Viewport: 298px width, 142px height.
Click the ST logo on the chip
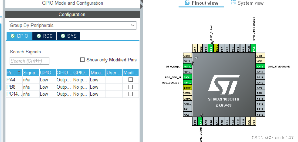(224, 85)
